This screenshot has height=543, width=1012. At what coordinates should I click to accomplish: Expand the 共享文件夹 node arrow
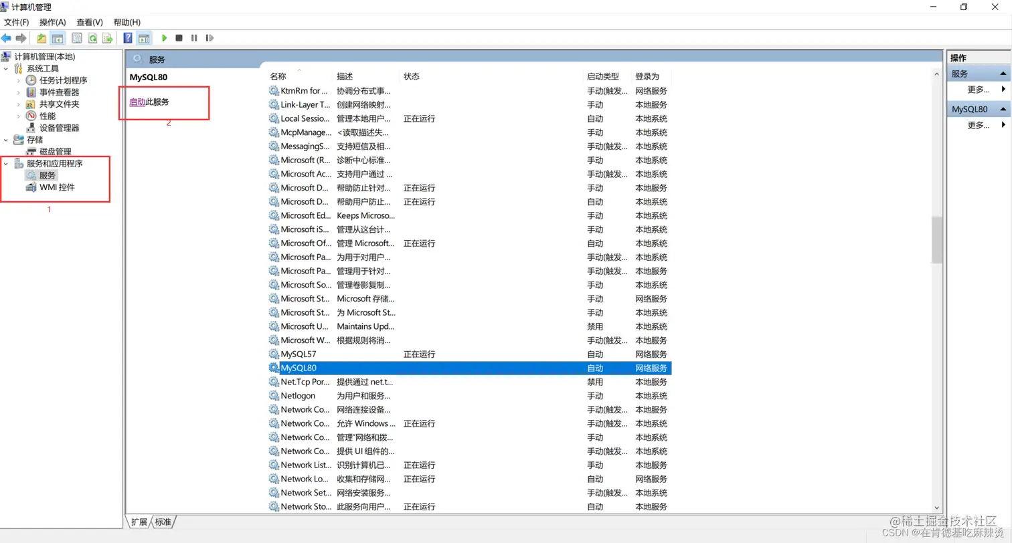point(19,104)
